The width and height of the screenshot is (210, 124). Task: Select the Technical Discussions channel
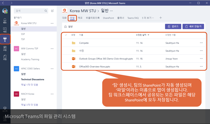[x=33, y=79]
